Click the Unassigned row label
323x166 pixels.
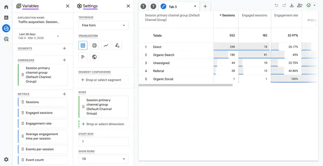tap(161, 63)
